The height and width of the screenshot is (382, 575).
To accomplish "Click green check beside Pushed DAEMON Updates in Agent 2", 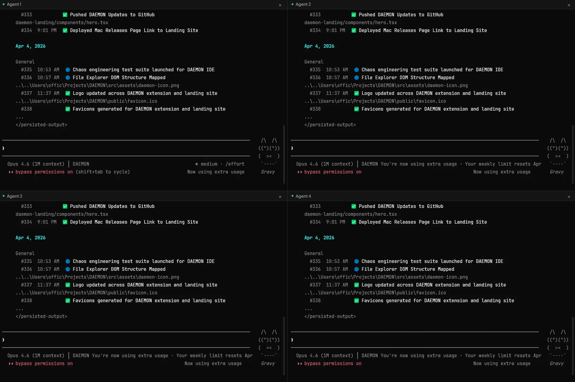I will 354,15.
